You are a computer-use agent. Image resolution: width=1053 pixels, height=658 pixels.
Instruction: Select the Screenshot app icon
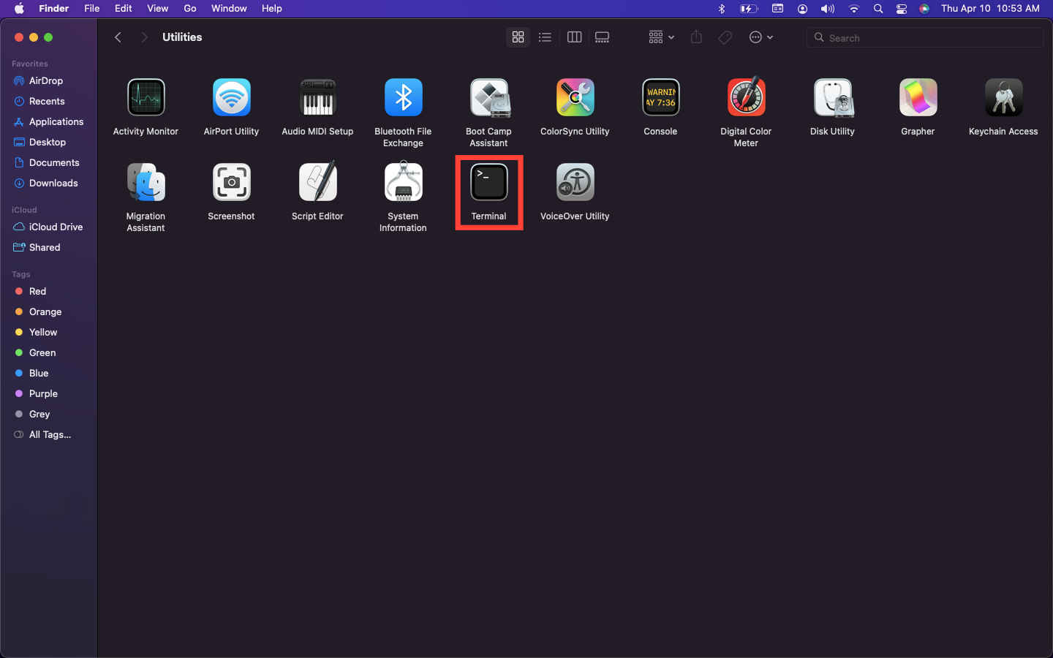click(231, 183)
